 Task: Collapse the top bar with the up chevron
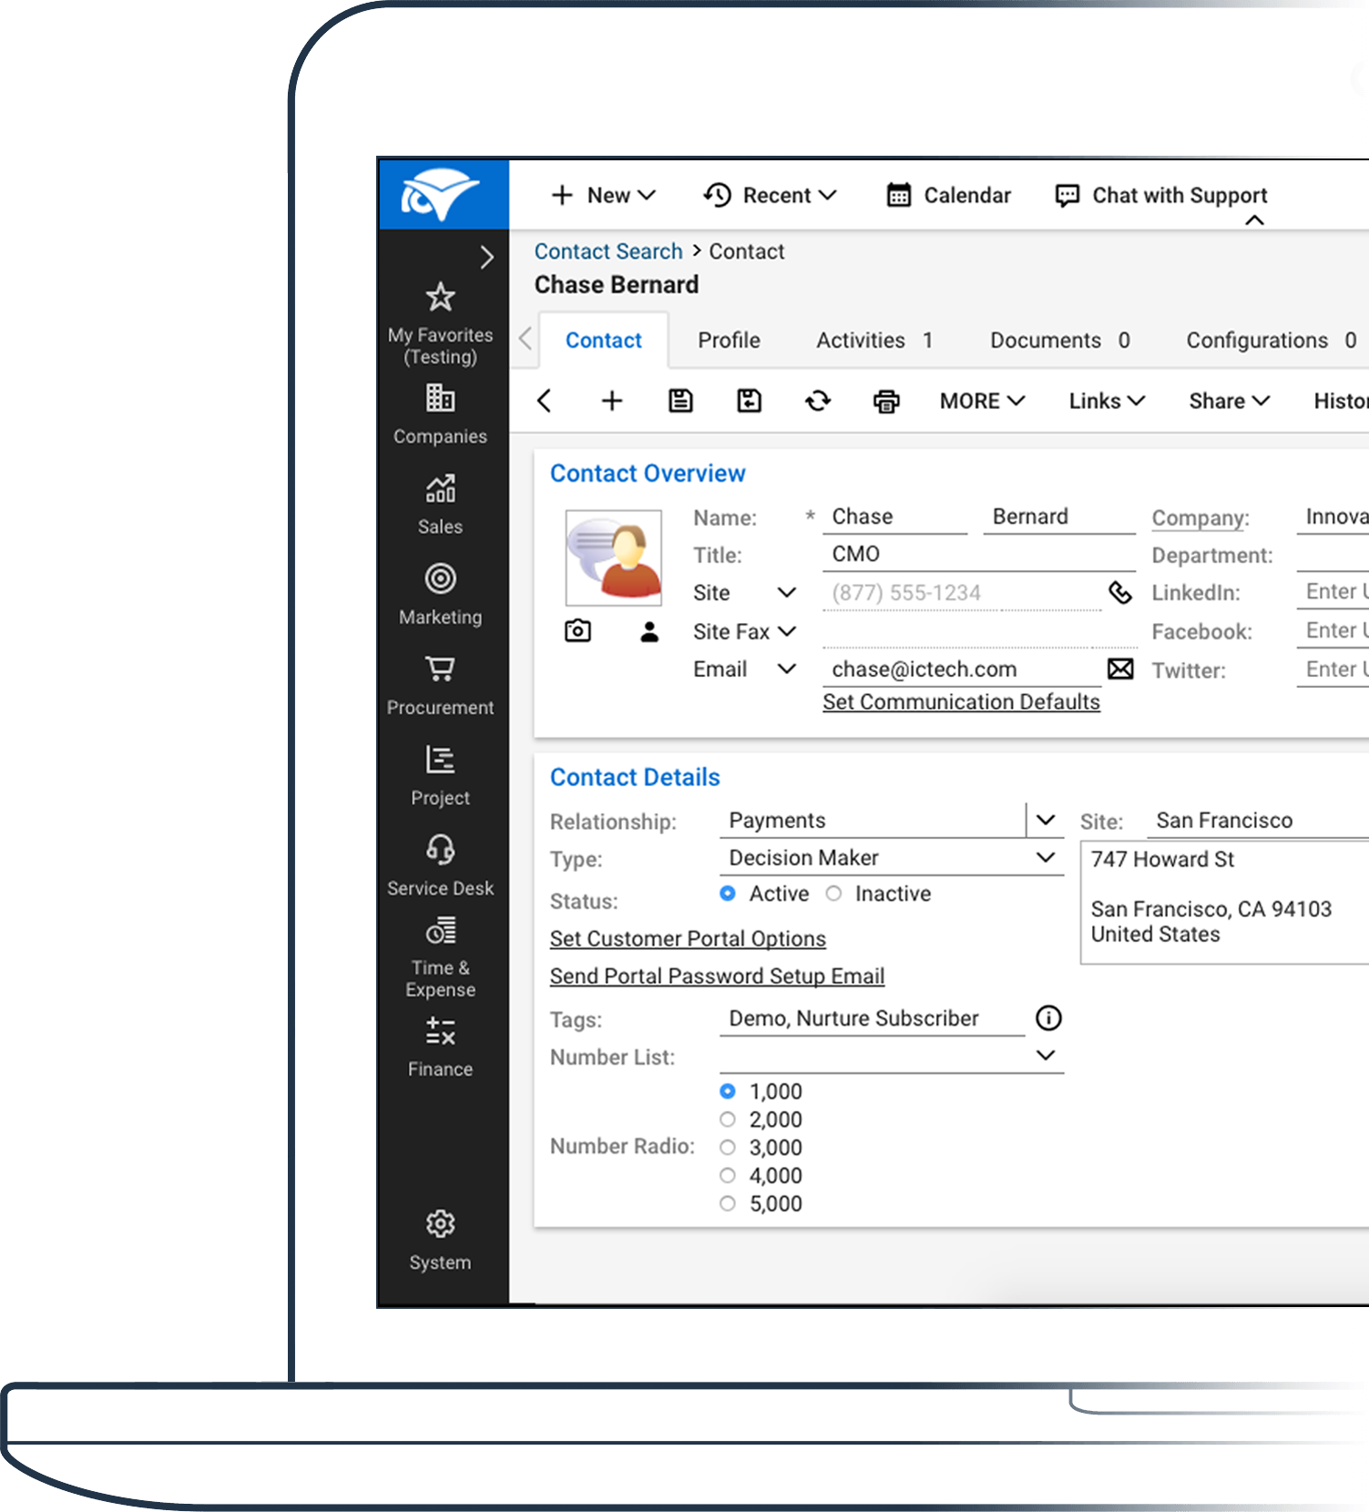point(1254,220)
